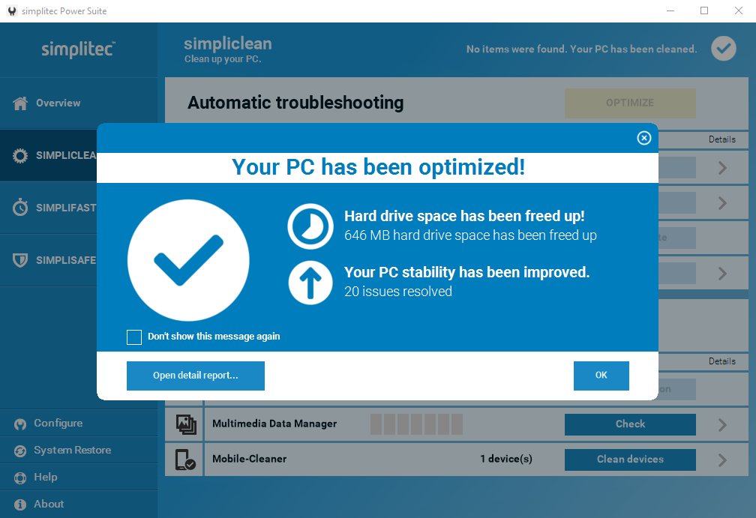Screen dimensions: 756x518
Task: Open the Help entry
Action: pyautogui.click(x=79, y=477)
